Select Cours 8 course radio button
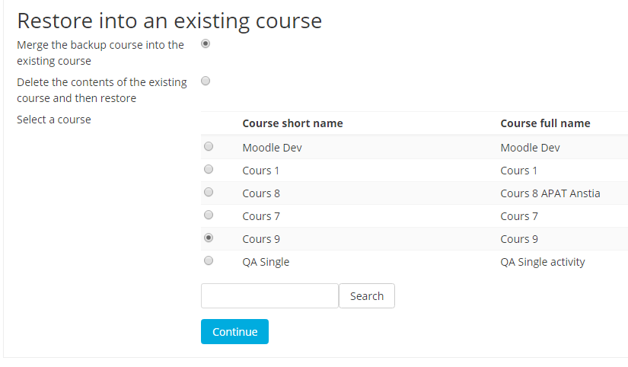 pyautogui.click(x=209, y=192)
